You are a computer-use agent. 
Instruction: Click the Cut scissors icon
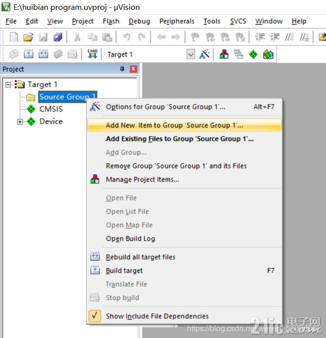point(77,37)
